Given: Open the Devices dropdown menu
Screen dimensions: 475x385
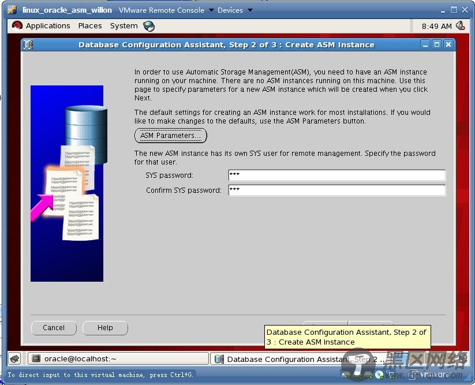Looking at the screenshot, I should 235,10.
